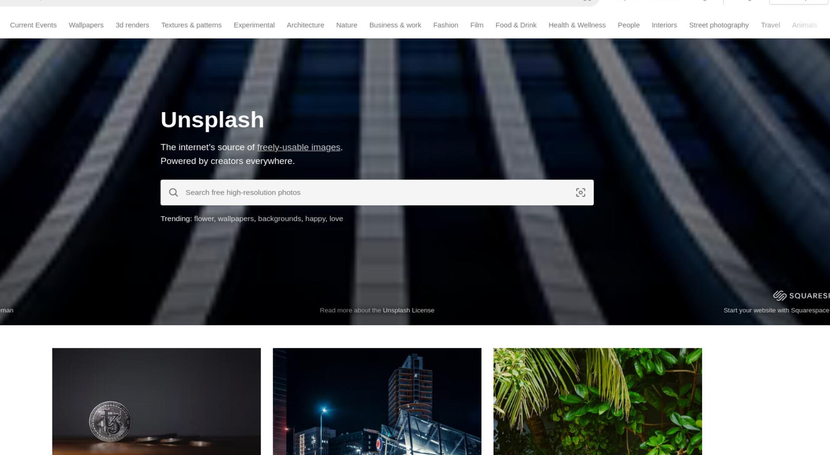
Task: Search trending term happy
Action: point(315,218)
